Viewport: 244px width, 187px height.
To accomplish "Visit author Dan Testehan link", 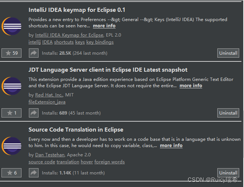I will 50,155.
